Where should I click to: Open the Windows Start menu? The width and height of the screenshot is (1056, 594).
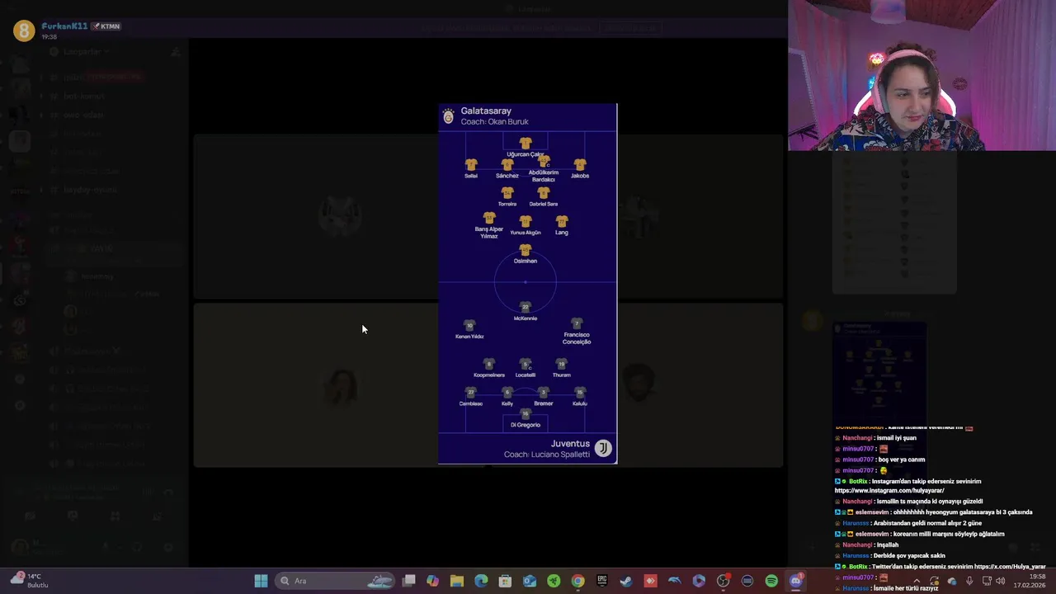(x=261, y=581)
